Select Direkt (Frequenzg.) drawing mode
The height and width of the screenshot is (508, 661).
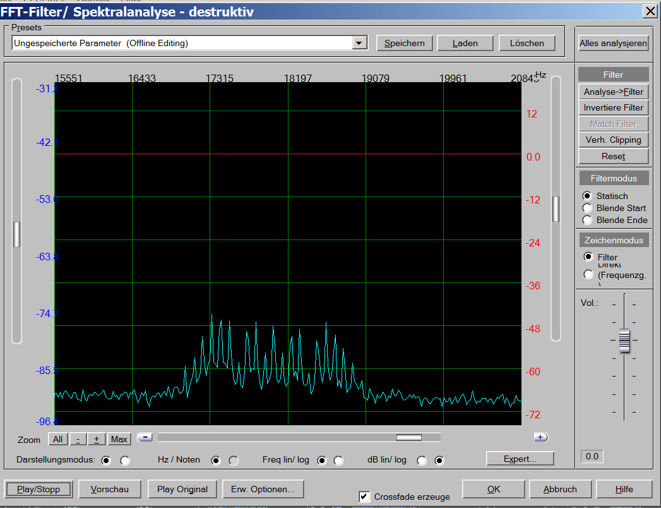(x=588, y=275)
